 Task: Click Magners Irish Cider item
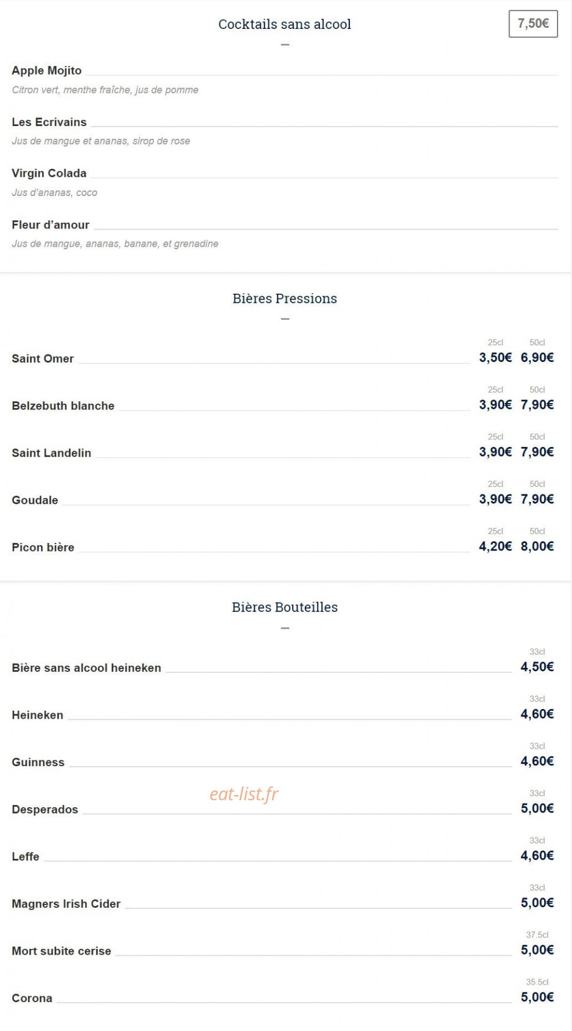pyautogui.click(x=66, y=904)
